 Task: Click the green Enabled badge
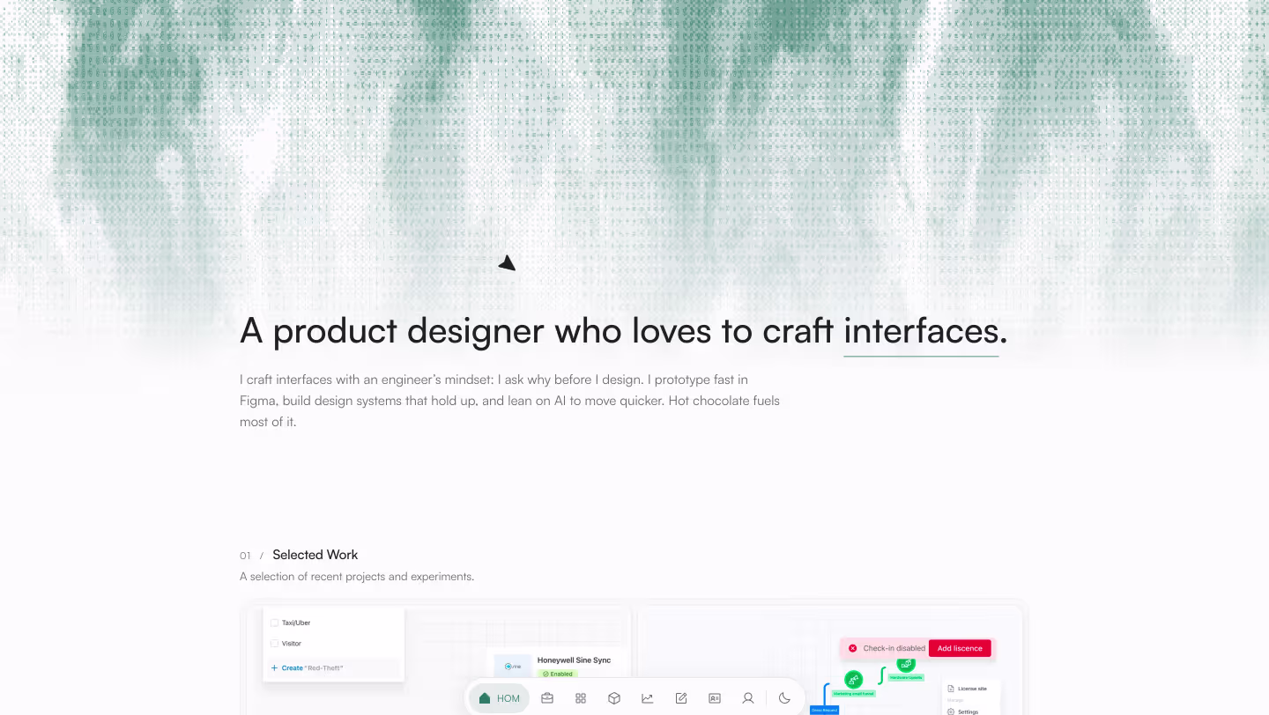coord(557,674)
